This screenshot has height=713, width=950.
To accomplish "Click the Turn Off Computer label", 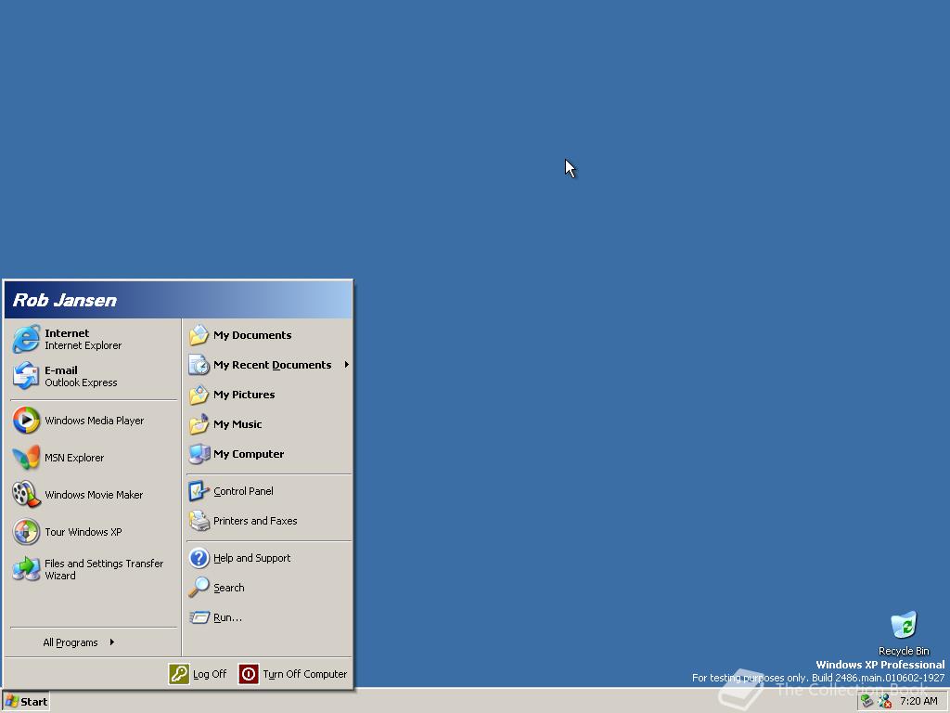I will 304,674.
